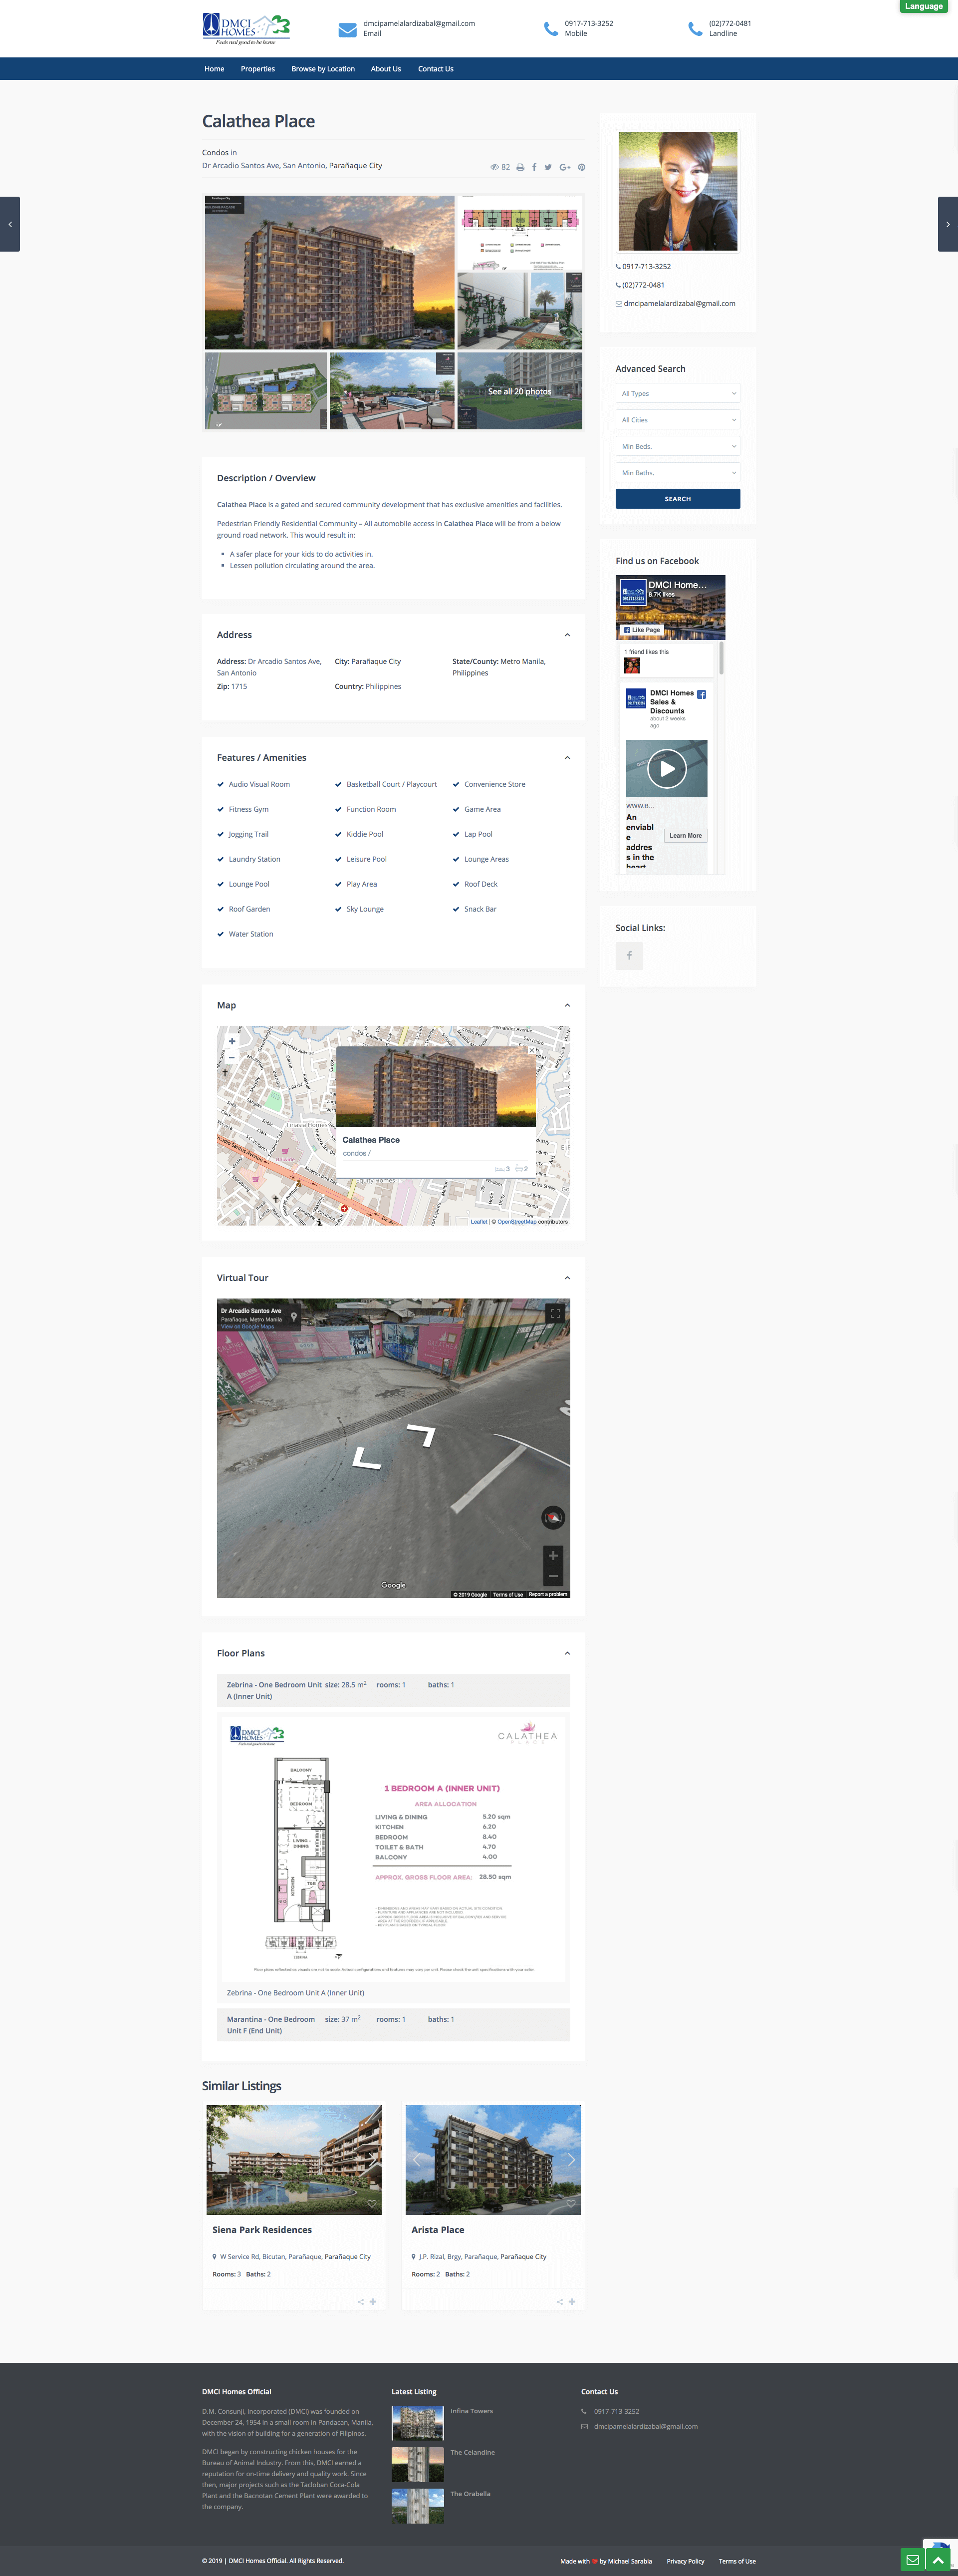Open Min Baths dropdown
Screen dimensions: 958x2576
click(x=677, y=473)
